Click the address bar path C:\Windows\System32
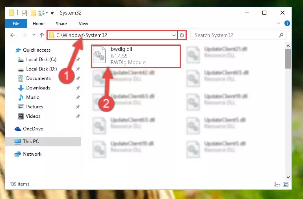Screen dimensions: 303x199 (82, 35)
